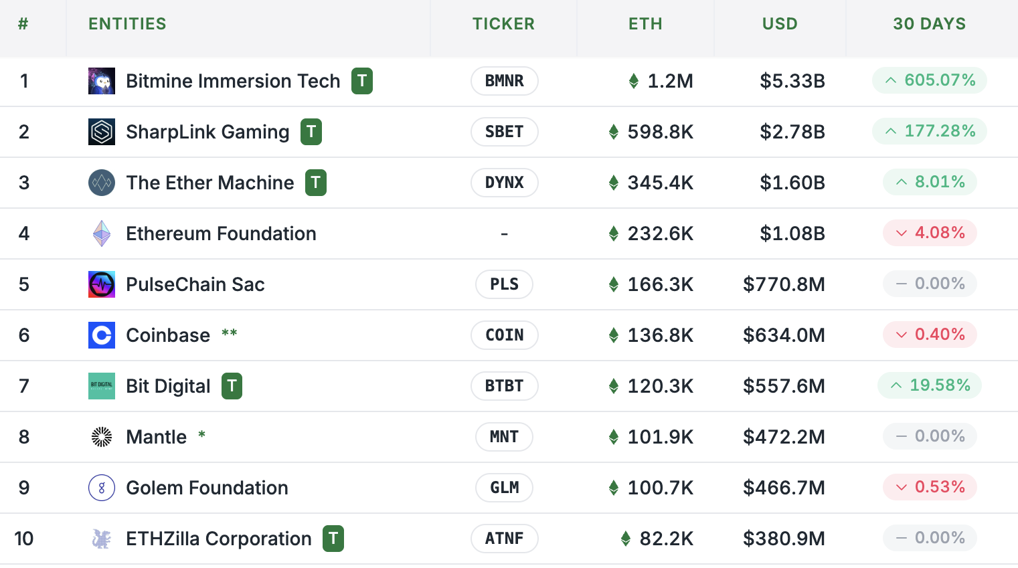
Task: Click the Mantle starburst logo icon
Action: coord(102,437)
